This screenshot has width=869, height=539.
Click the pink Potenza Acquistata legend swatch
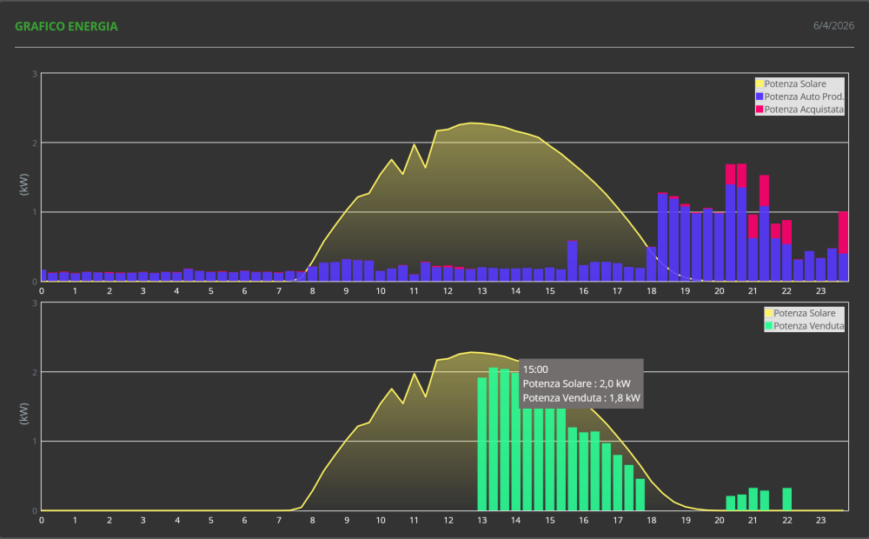760,110
